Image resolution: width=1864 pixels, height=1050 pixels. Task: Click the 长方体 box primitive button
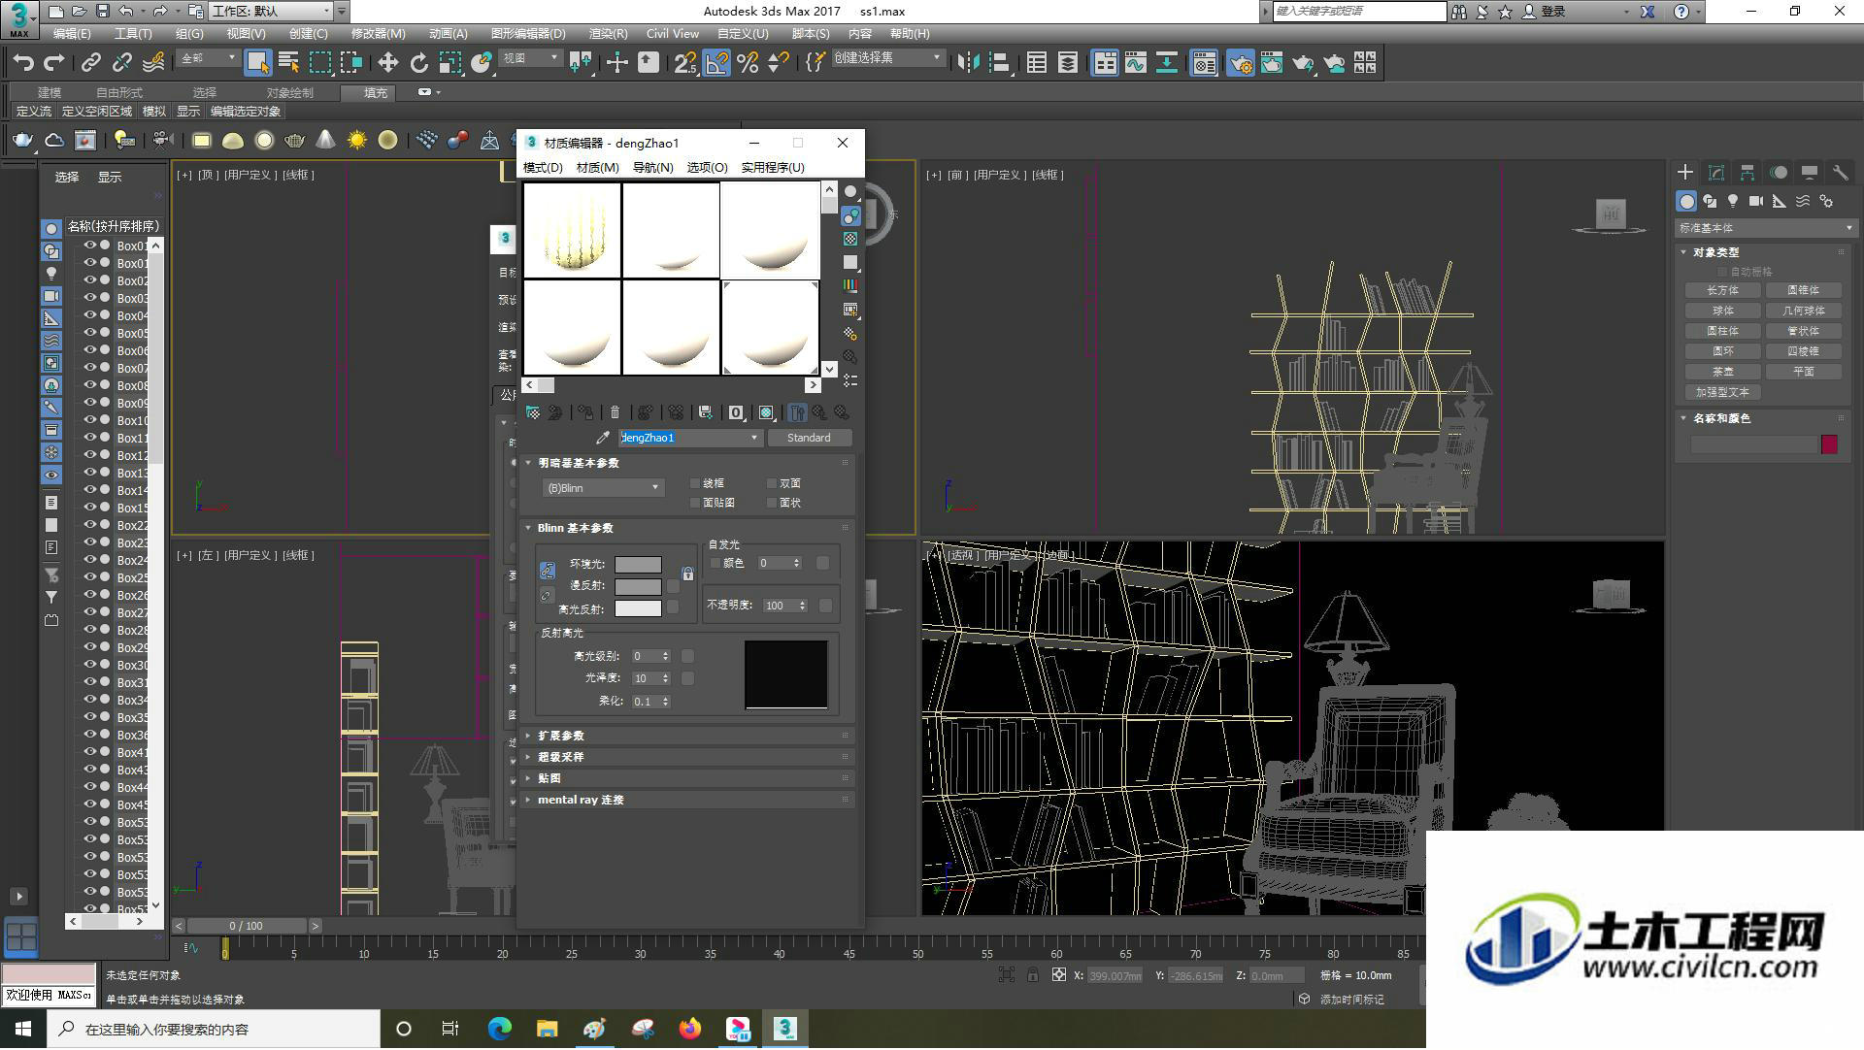pyautogui.click(x=1722, y=290)
